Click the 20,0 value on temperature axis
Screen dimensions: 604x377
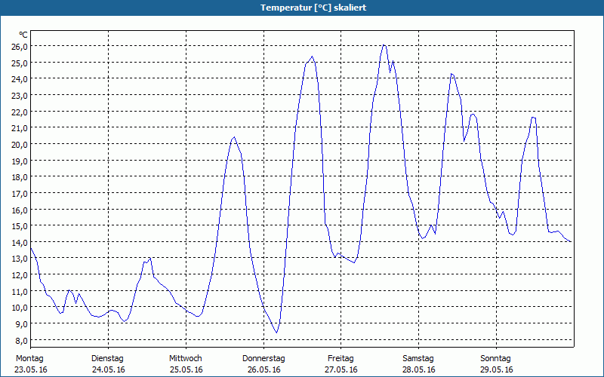(19, 144)
